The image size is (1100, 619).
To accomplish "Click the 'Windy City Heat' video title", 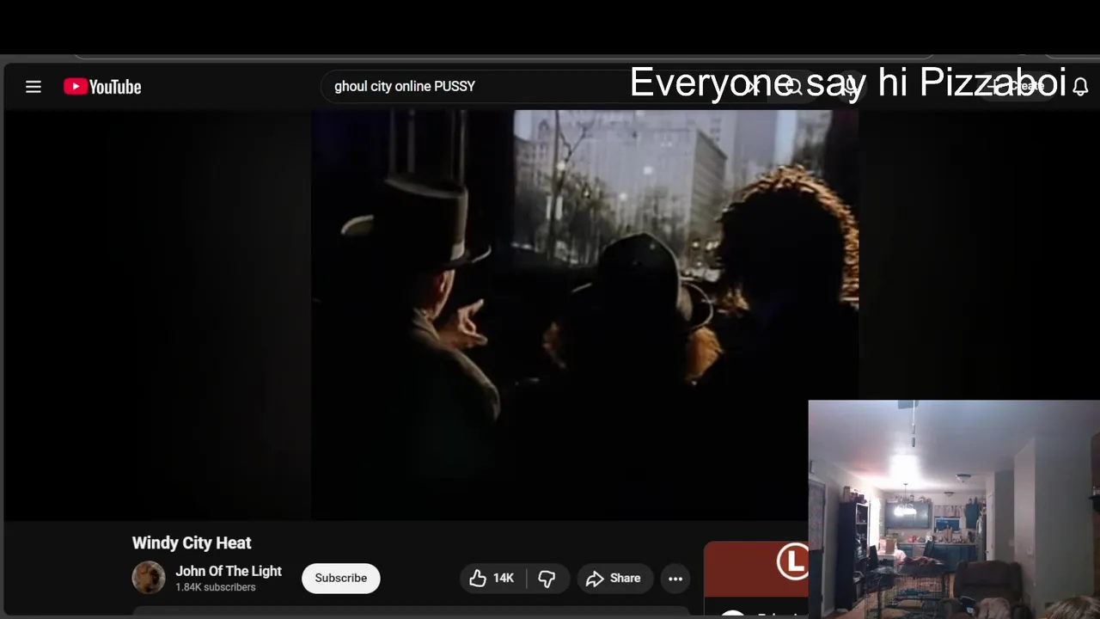I will (x=192, y=543).
